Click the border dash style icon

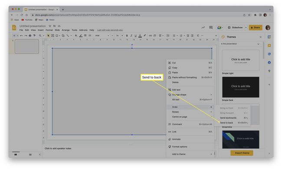point(90,36)
